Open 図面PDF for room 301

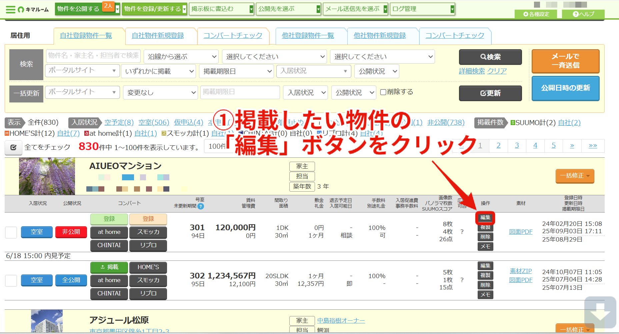pyautogui.click(x=521, y=232)
